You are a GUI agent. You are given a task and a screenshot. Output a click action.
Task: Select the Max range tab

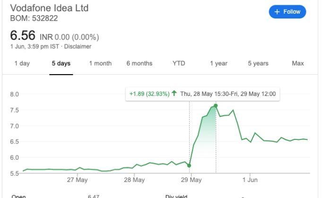click(x=298, y=64)
